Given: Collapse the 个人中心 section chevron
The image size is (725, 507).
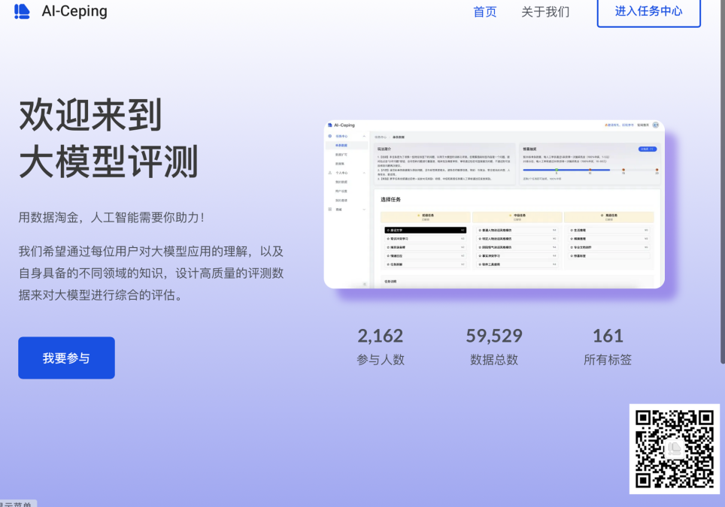Looking at the screenshot, I should pos(364,172).
